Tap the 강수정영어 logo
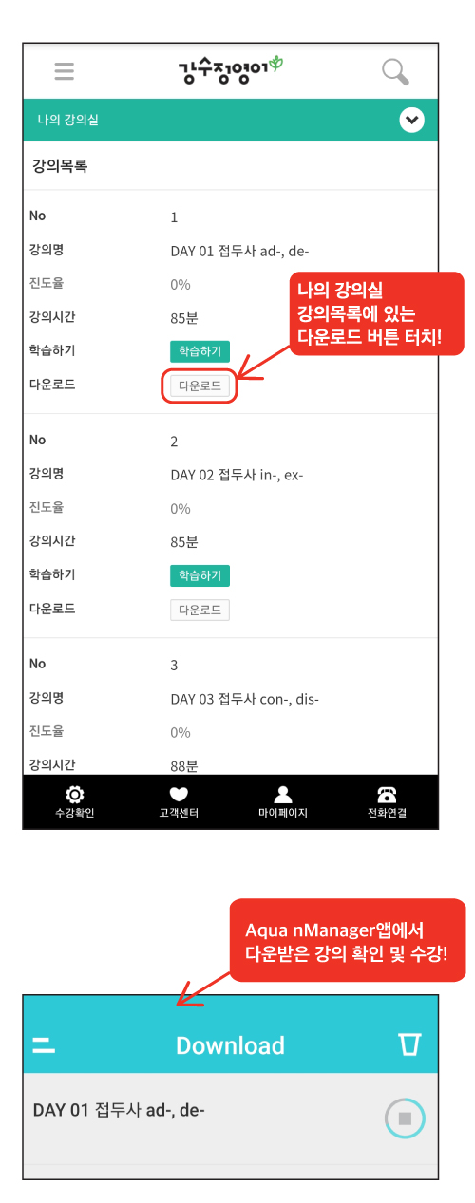Image resolution: width=475 pixels, height=1203 pixels. click(231, 69)
